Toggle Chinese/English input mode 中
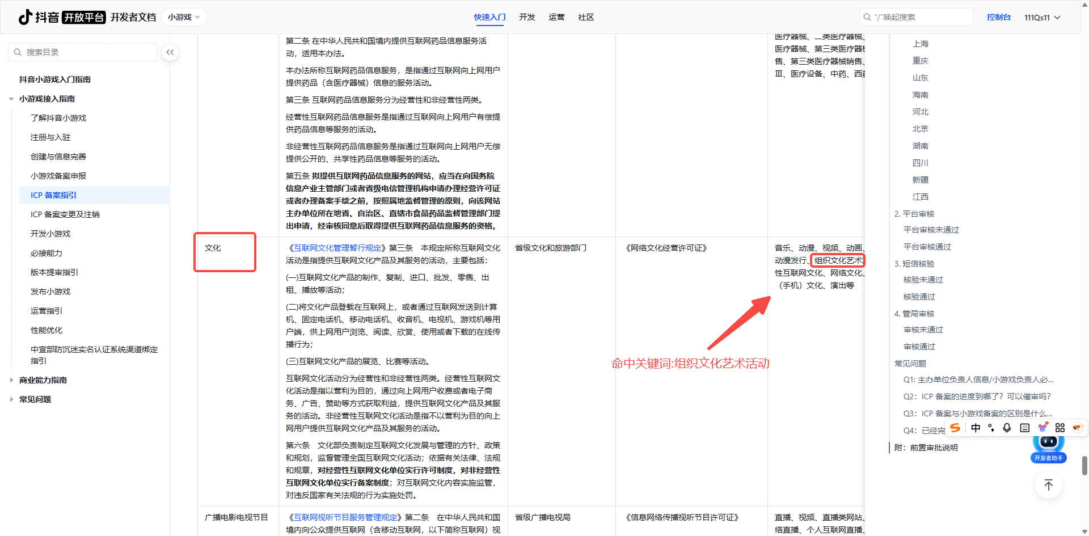The image size is (1089, 536). click(x=976, y=428)
